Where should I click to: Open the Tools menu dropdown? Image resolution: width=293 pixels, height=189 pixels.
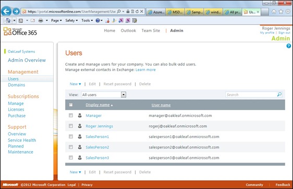[87, 20]
